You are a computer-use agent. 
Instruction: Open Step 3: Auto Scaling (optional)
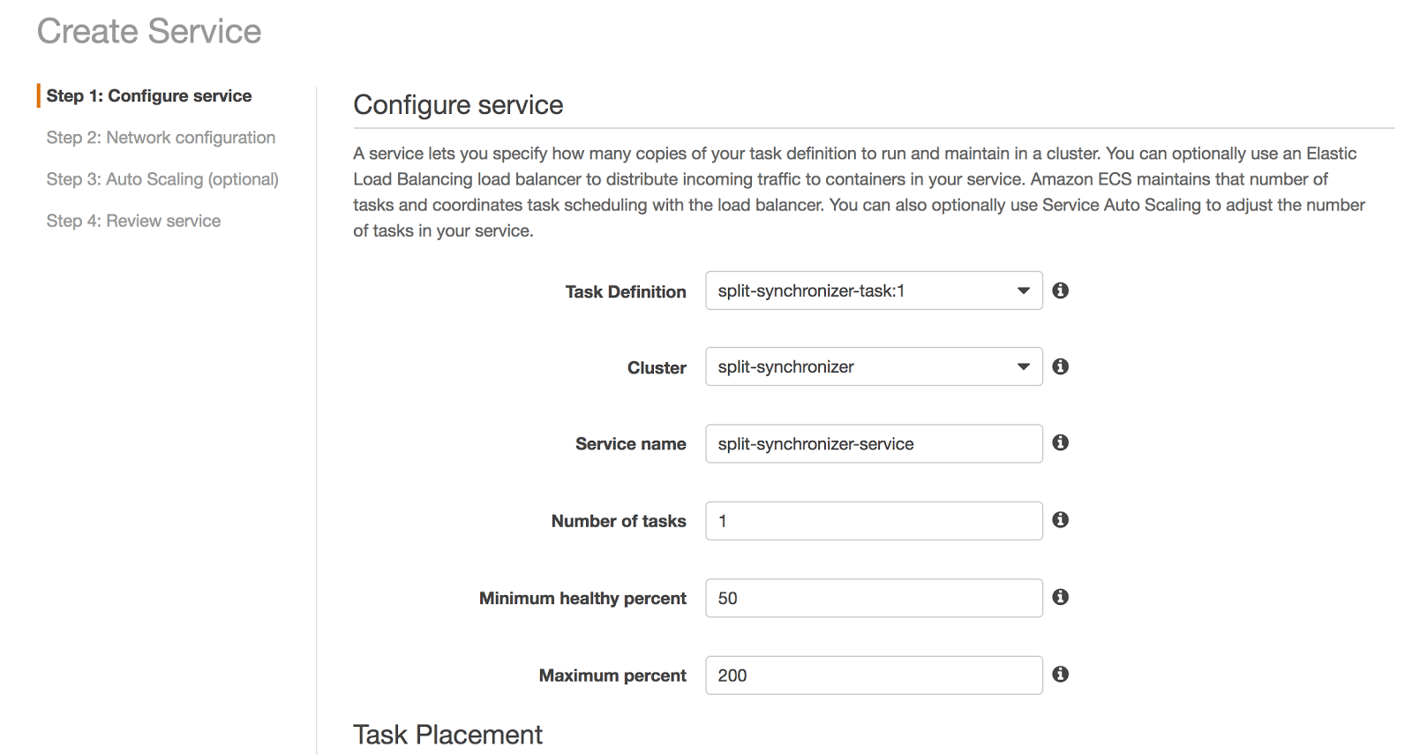162,179
